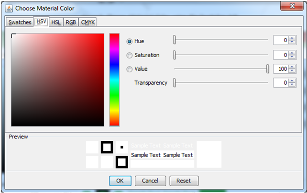Open the RGB tab
307x193 pixels.
click(71, 23)
